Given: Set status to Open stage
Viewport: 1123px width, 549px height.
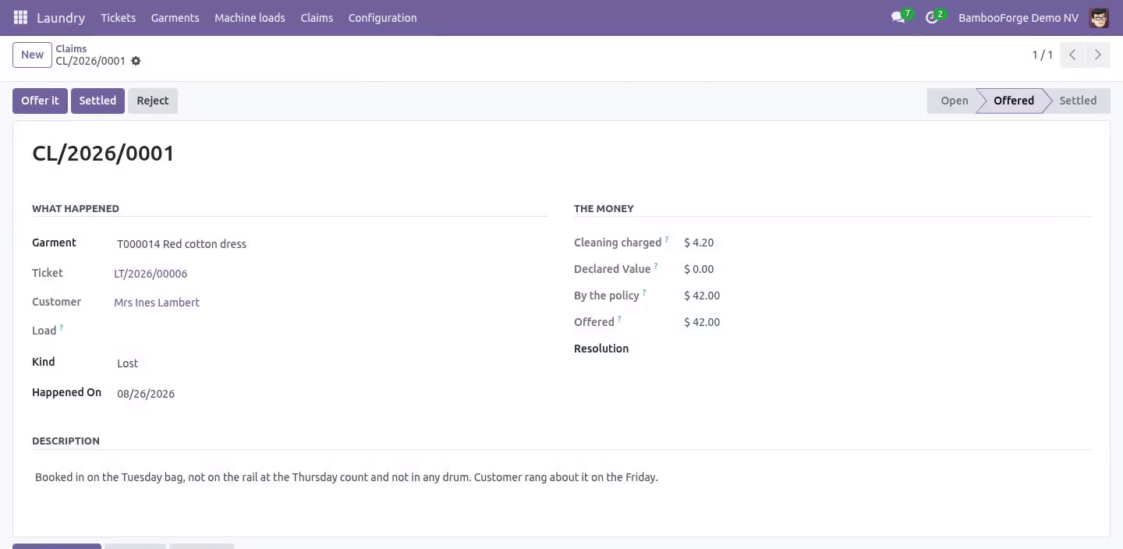Looking at the screenshot, I should click(953, 101).
